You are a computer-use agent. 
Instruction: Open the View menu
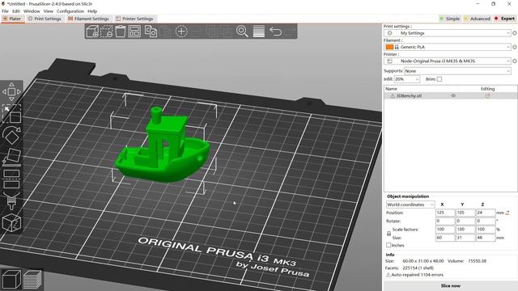(x=49, y=11)
